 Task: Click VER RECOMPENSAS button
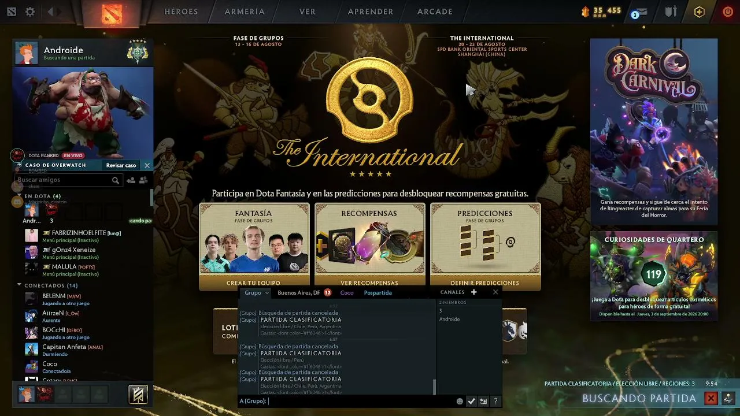pos(369,283)
